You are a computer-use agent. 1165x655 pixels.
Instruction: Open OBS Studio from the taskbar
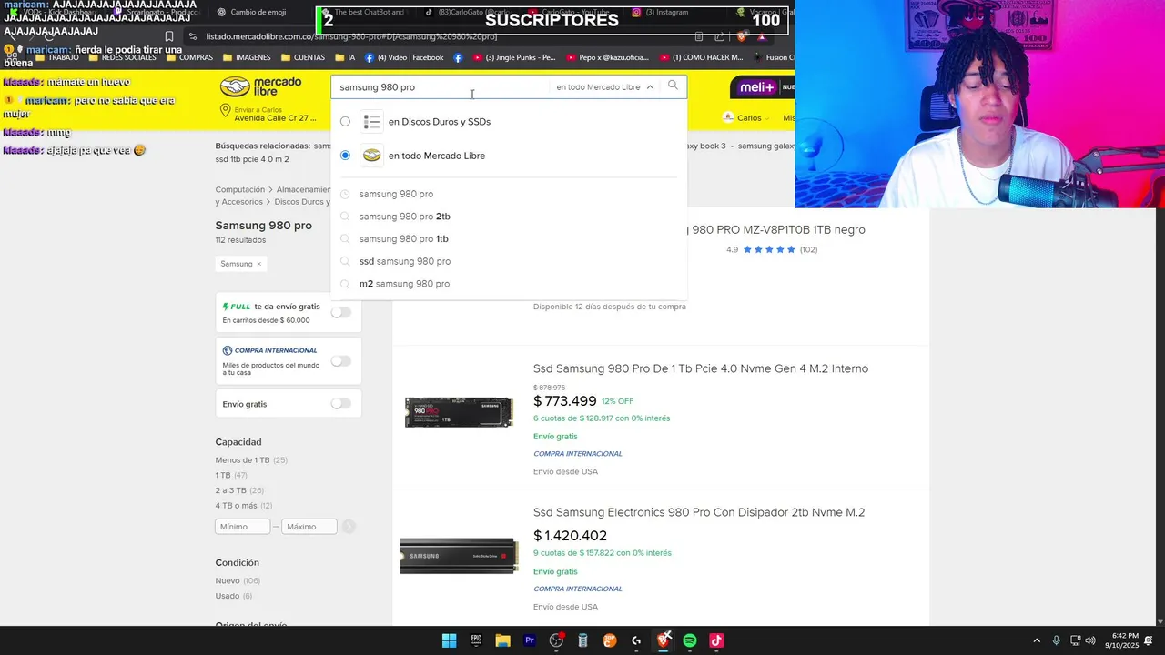(556, 640)
